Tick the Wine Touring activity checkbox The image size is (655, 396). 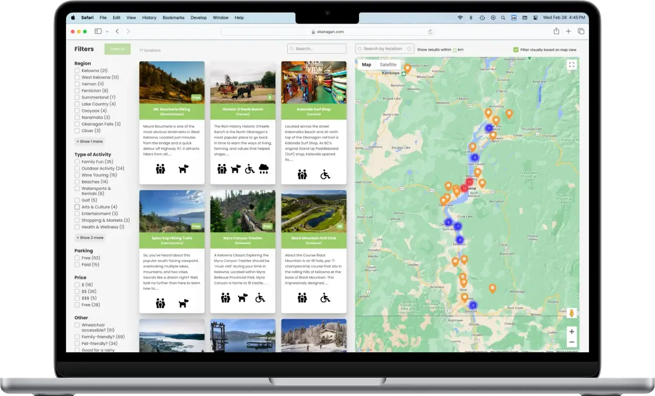pos(78,175)
